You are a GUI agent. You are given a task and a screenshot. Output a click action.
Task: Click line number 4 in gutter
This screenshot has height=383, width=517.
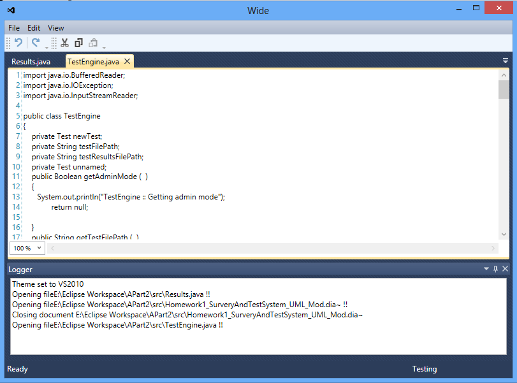[18, 106]
